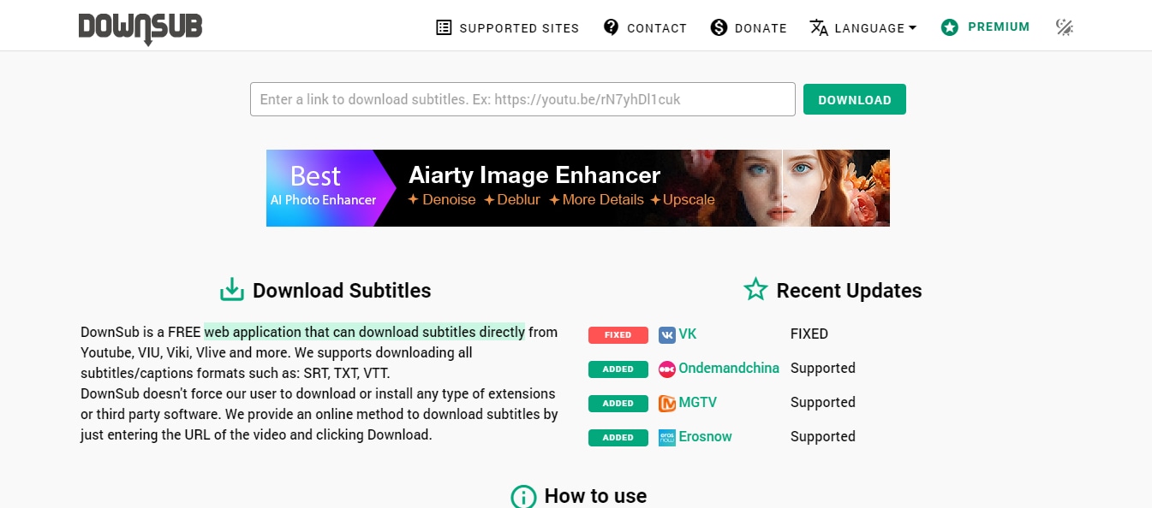This screenshot has height=508, width=1152.
Task: Open the MGTV link
Action: click(x=699, y=403)
